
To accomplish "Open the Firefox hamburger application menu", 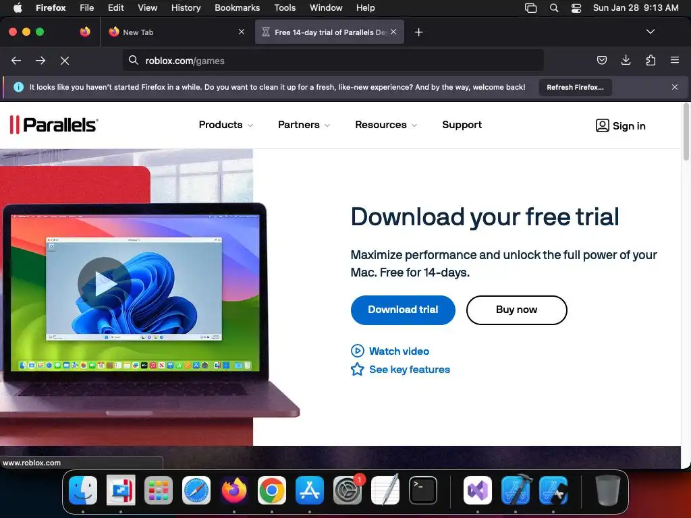I will coord(675,60).
